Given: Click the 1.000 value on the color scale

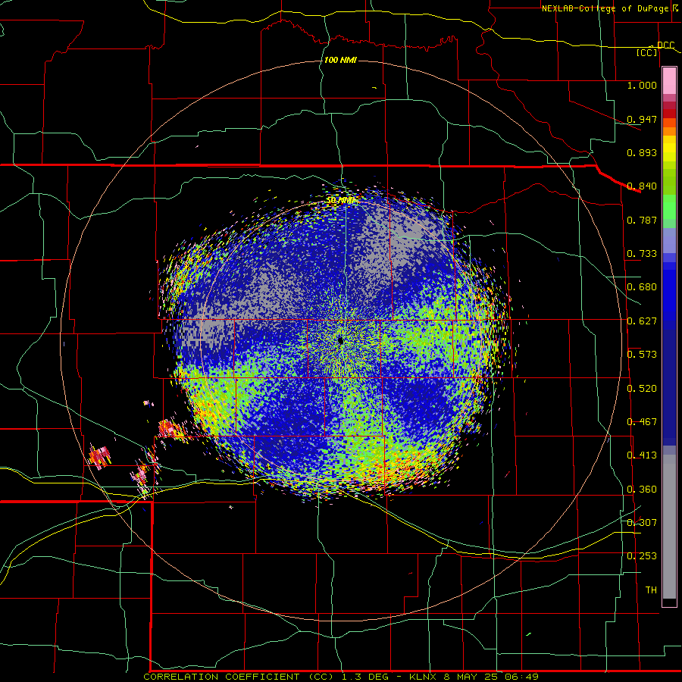Looking at the screenshot, I should [x=642, y=85].
